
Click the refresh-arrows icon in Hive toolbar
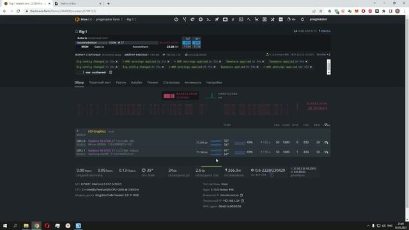tap(192, 19)
